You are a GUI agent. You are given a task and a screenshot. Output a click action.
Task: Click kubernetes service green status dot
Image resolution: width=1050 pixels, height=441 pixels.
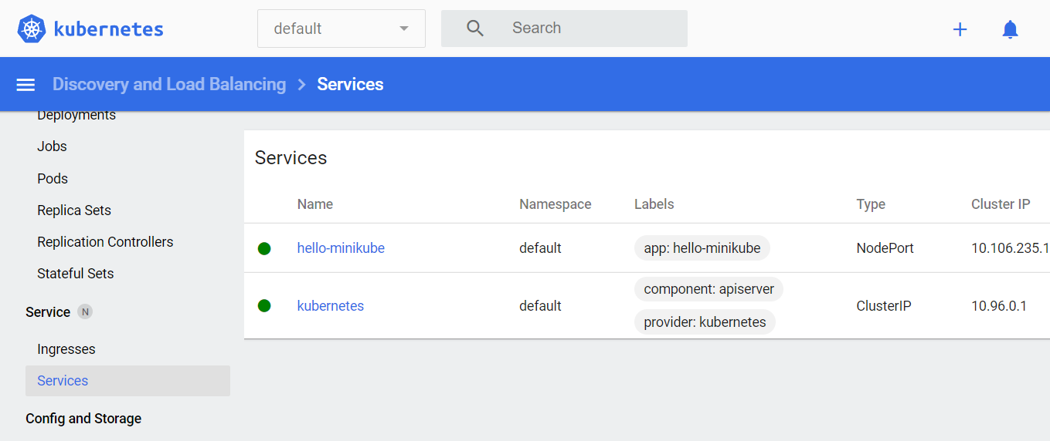click(264, 306)
